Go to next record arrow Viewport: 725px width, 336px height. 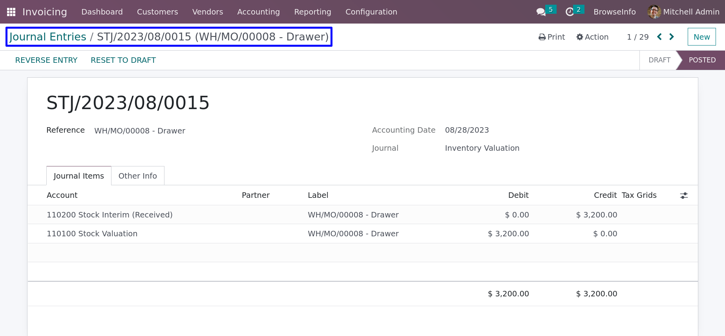672,37
